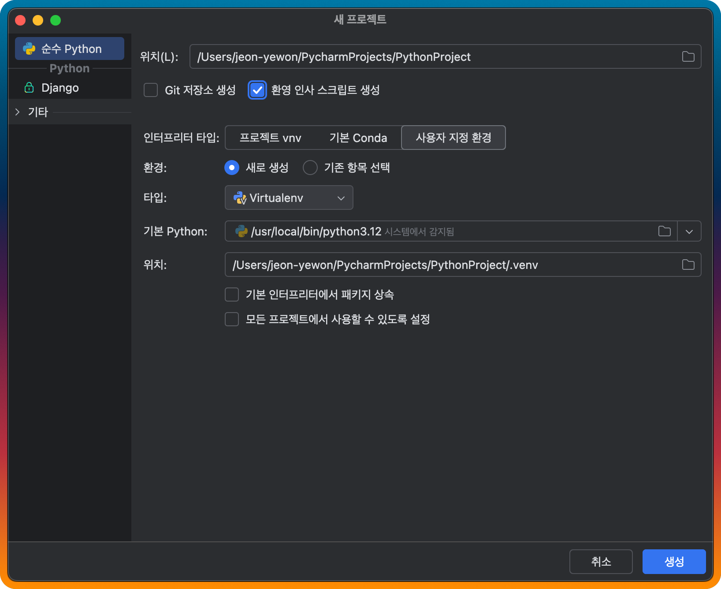Maximize the 새 프로젝트 window
Viewport: 721px width, 589px height.
pos(56,20)
